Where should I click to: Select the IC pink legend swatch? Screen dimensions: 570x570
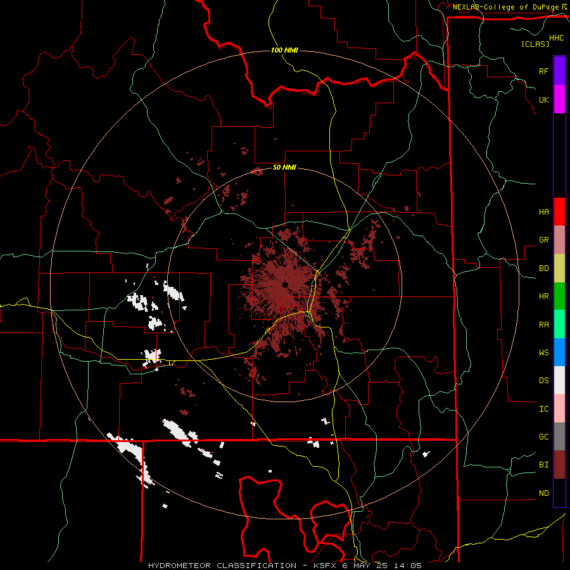pos(559,408)
